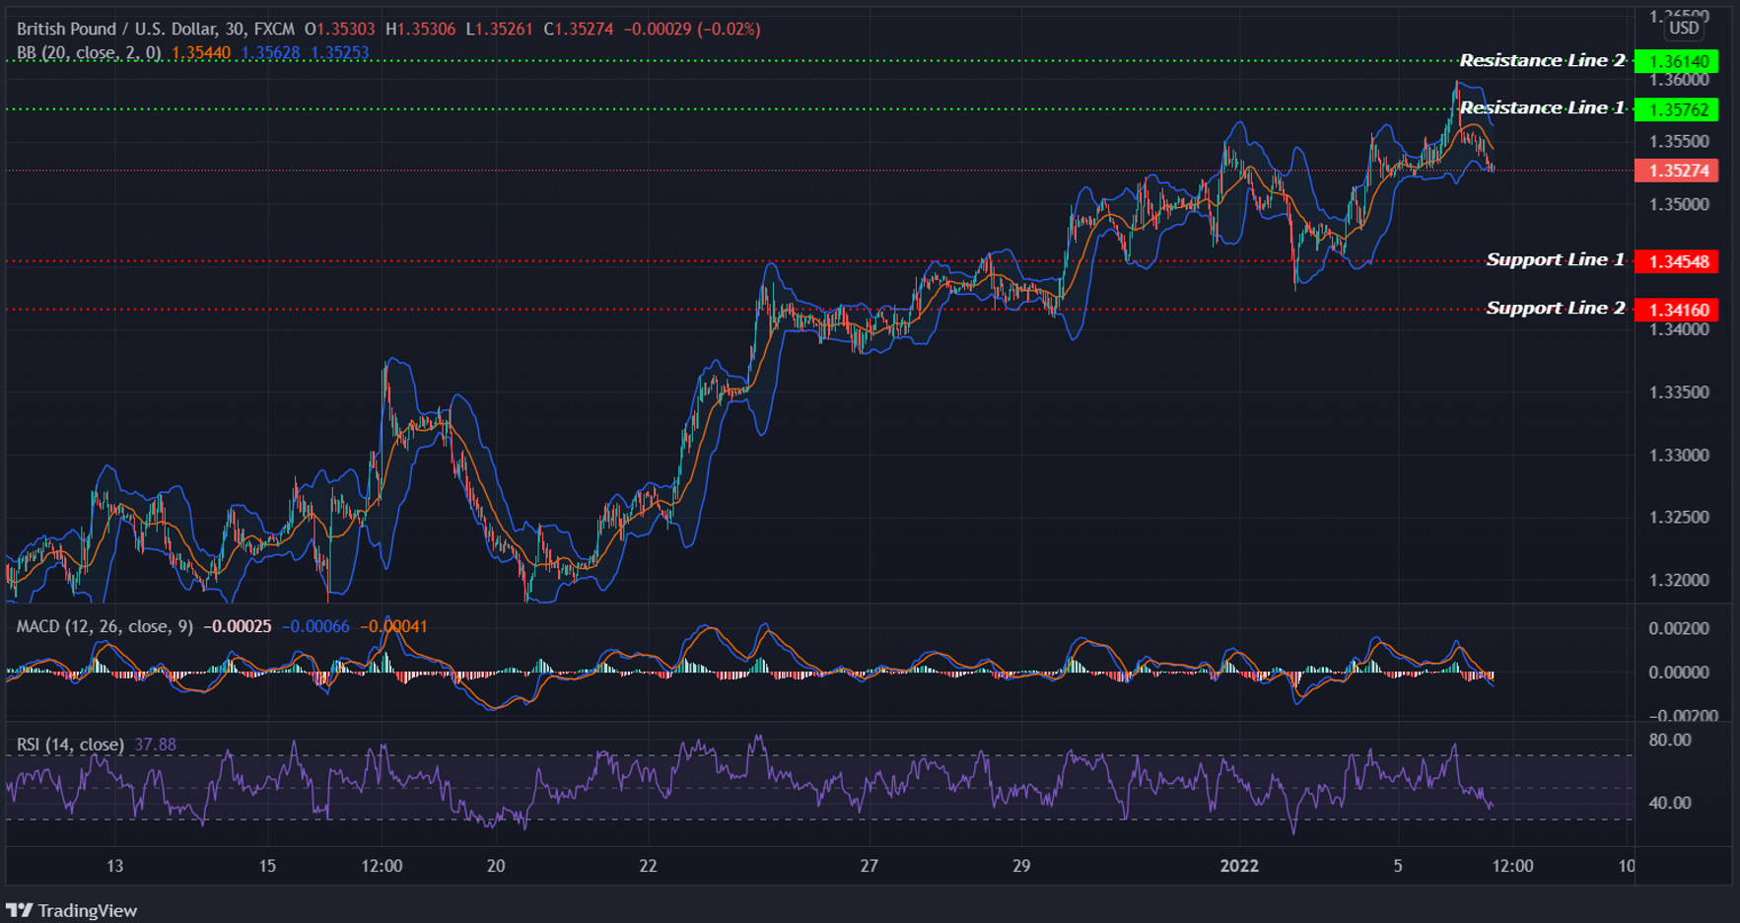
Task: Toggle visibility of the RSI (14, close) indicator
Action: (69, 745)
